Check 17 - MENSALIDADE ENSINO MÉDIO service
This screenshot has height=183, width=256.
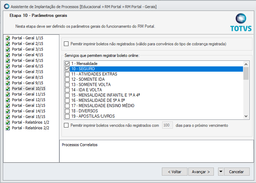click(x=67, y=106)
